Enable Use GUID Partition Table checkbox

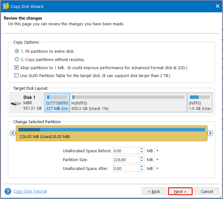(17, 75)
